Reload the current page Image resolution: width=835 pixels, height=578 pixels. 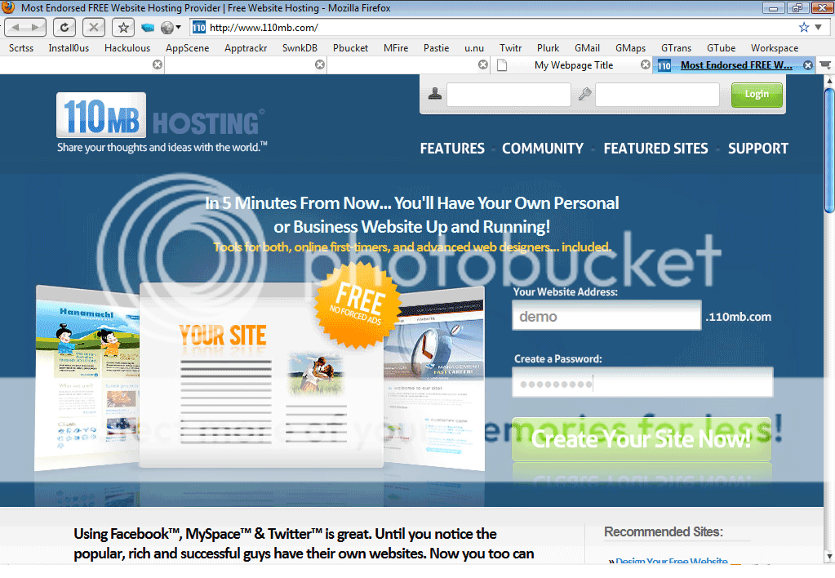(x=64, y=27)
